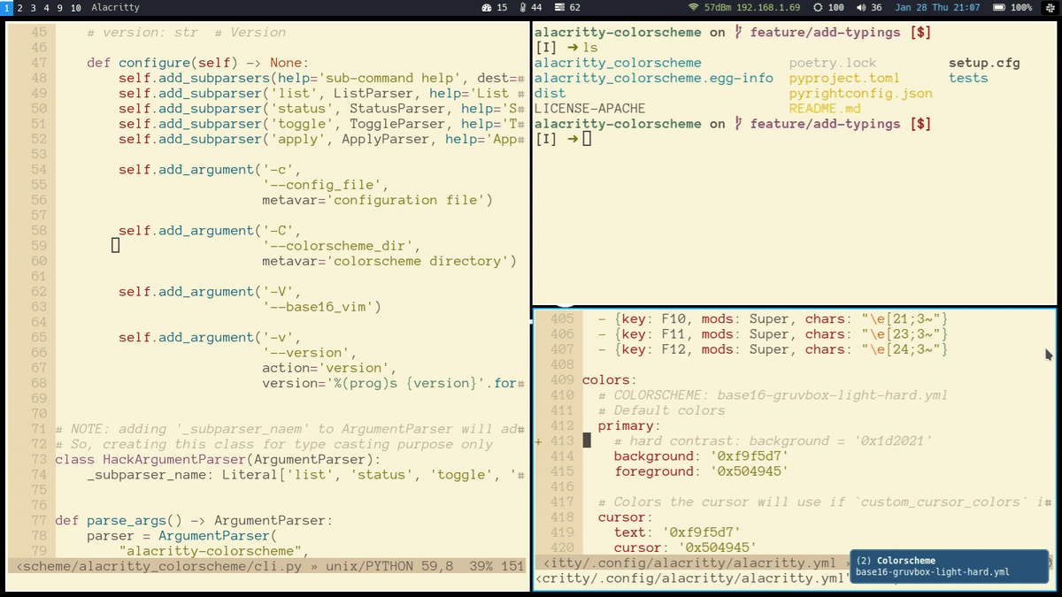Click the volume speaker icon
Screen dimensions: 1062x597
862,7
